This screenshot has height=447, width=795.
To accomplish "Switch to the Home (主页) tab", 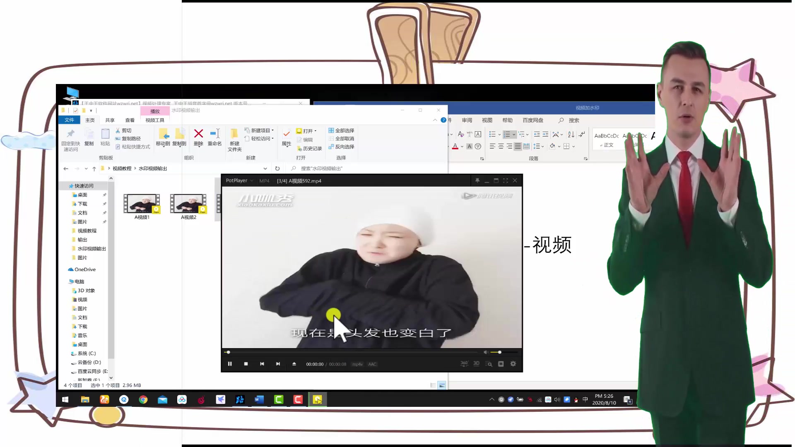I will (90, 120).
